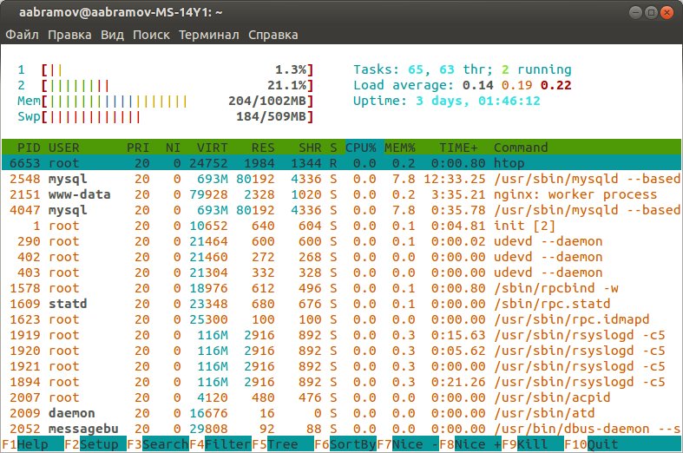Activate the F4 Filter button
Screen dimensions: 683x453
(x=220, y=444)
